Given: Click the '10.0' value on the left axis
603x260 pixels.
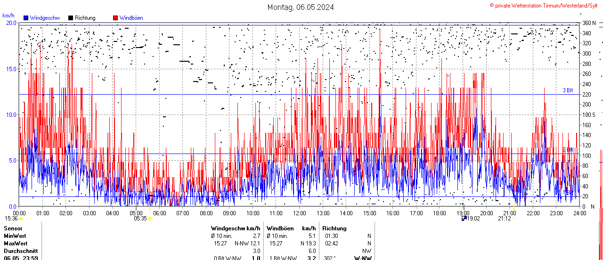Looking at the screenshot, I should coord(10,115).
